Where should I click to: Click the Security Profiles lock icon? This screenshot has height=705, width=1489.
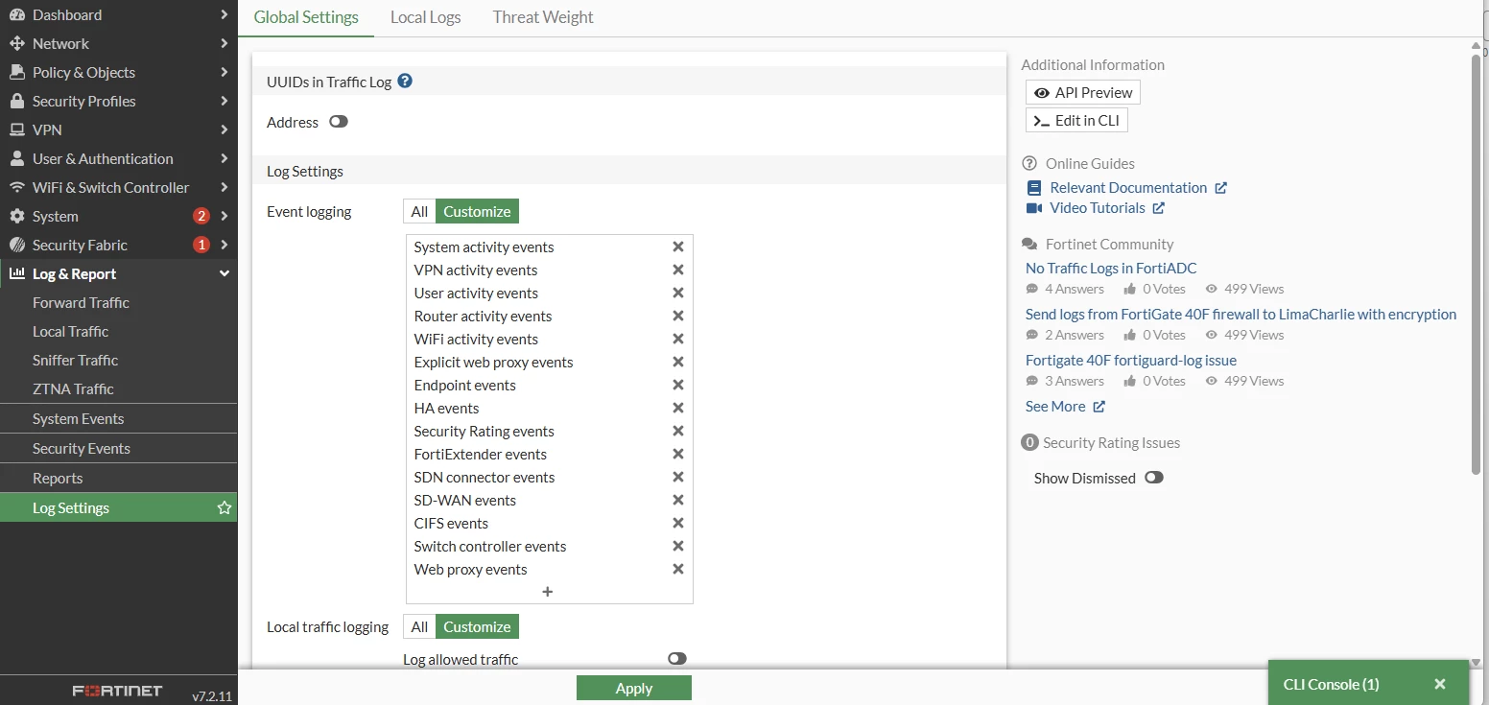tap(16, 101)
